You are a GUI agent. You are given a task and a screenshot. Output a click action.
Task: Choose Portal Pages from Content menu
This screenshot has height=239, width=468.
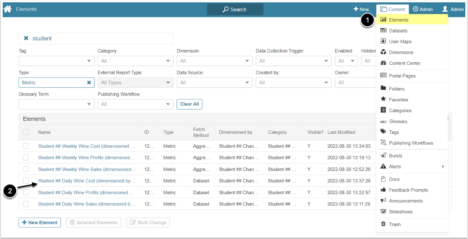coord(402,76)
